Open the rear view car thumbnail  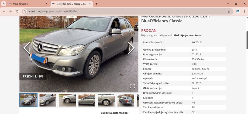pyautogui.click(x=126, y=100)
